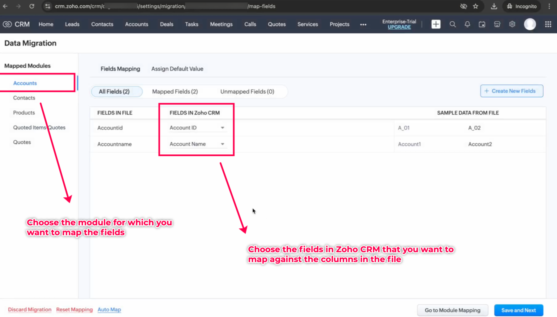
Task: Open the Meetings module tab
Action: click(221, 24)
